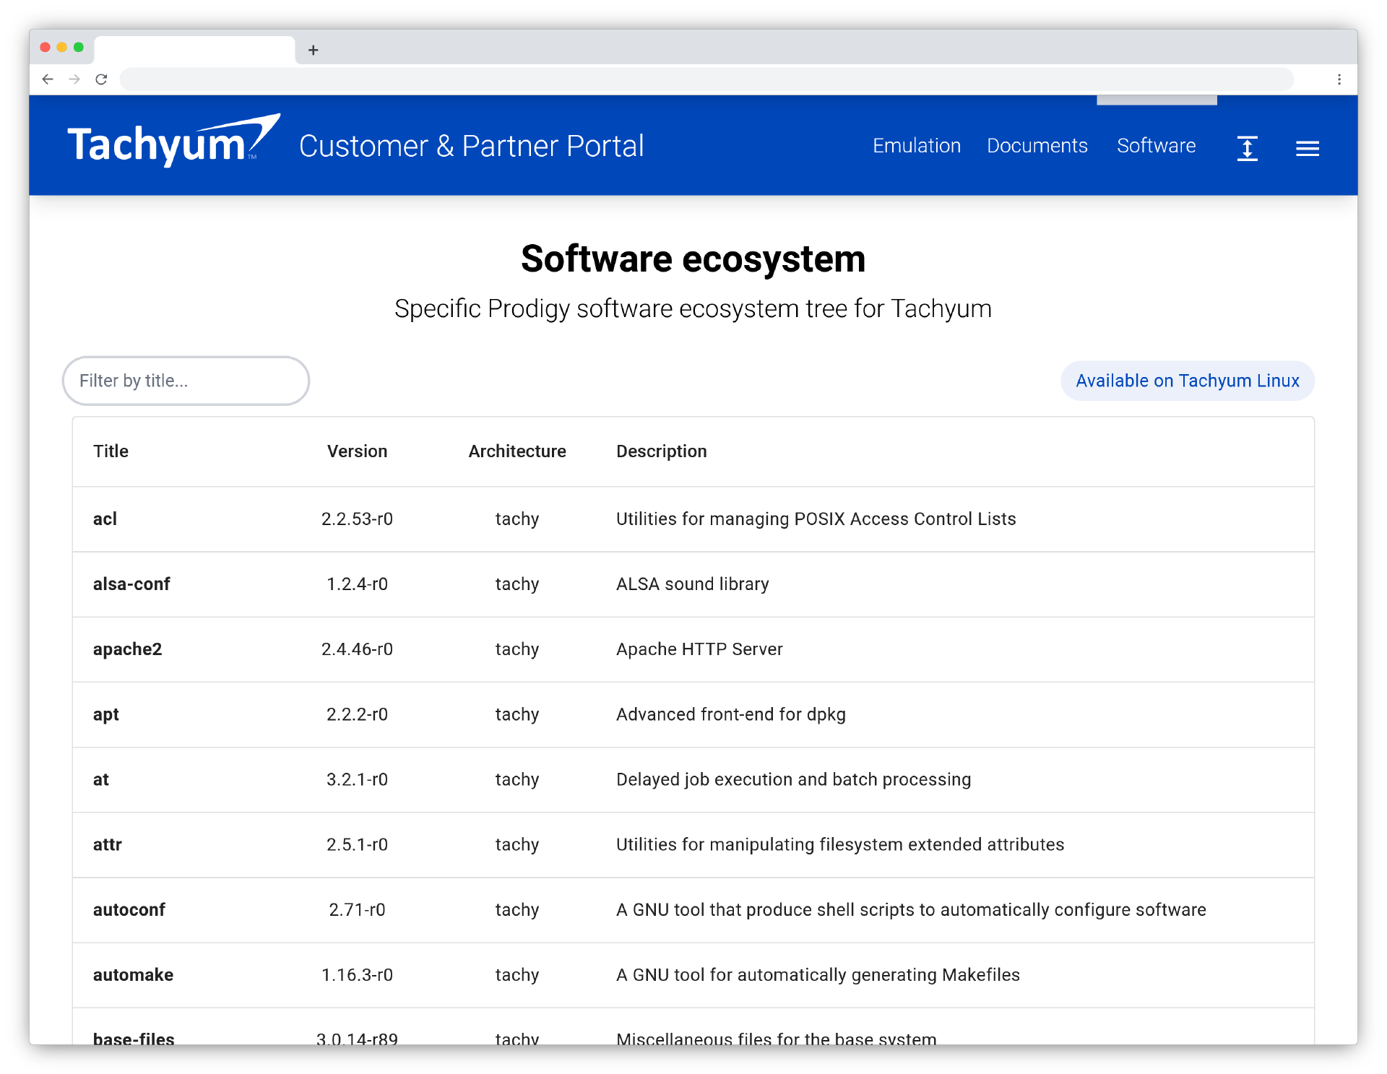Select the alsa-conf package row
The height and width of the screenshot is (1074, 1387).
tap(131, 584)
